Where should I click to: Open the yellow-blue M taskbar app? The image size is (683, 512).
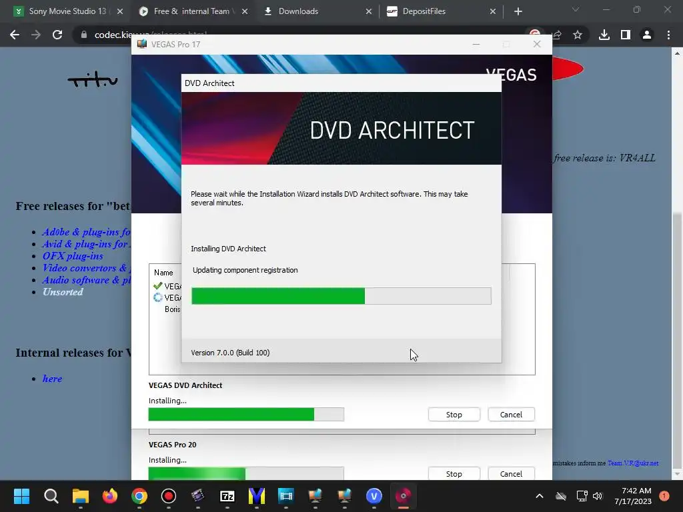point(257,496)
